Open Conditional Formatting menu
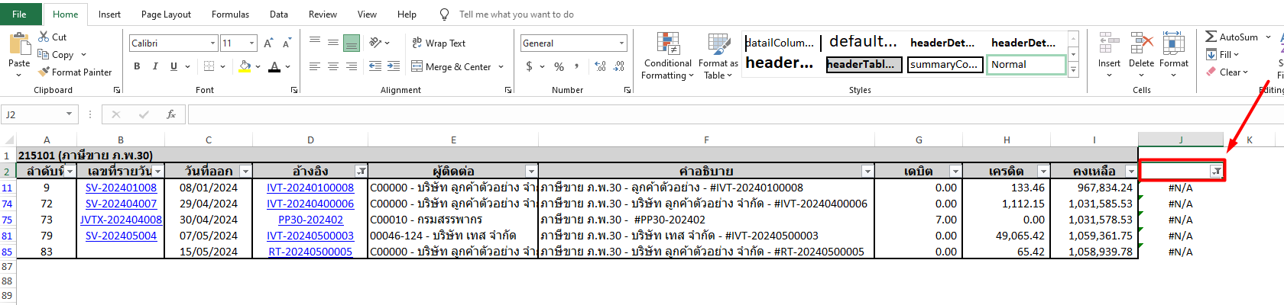 tap(667, 56)
